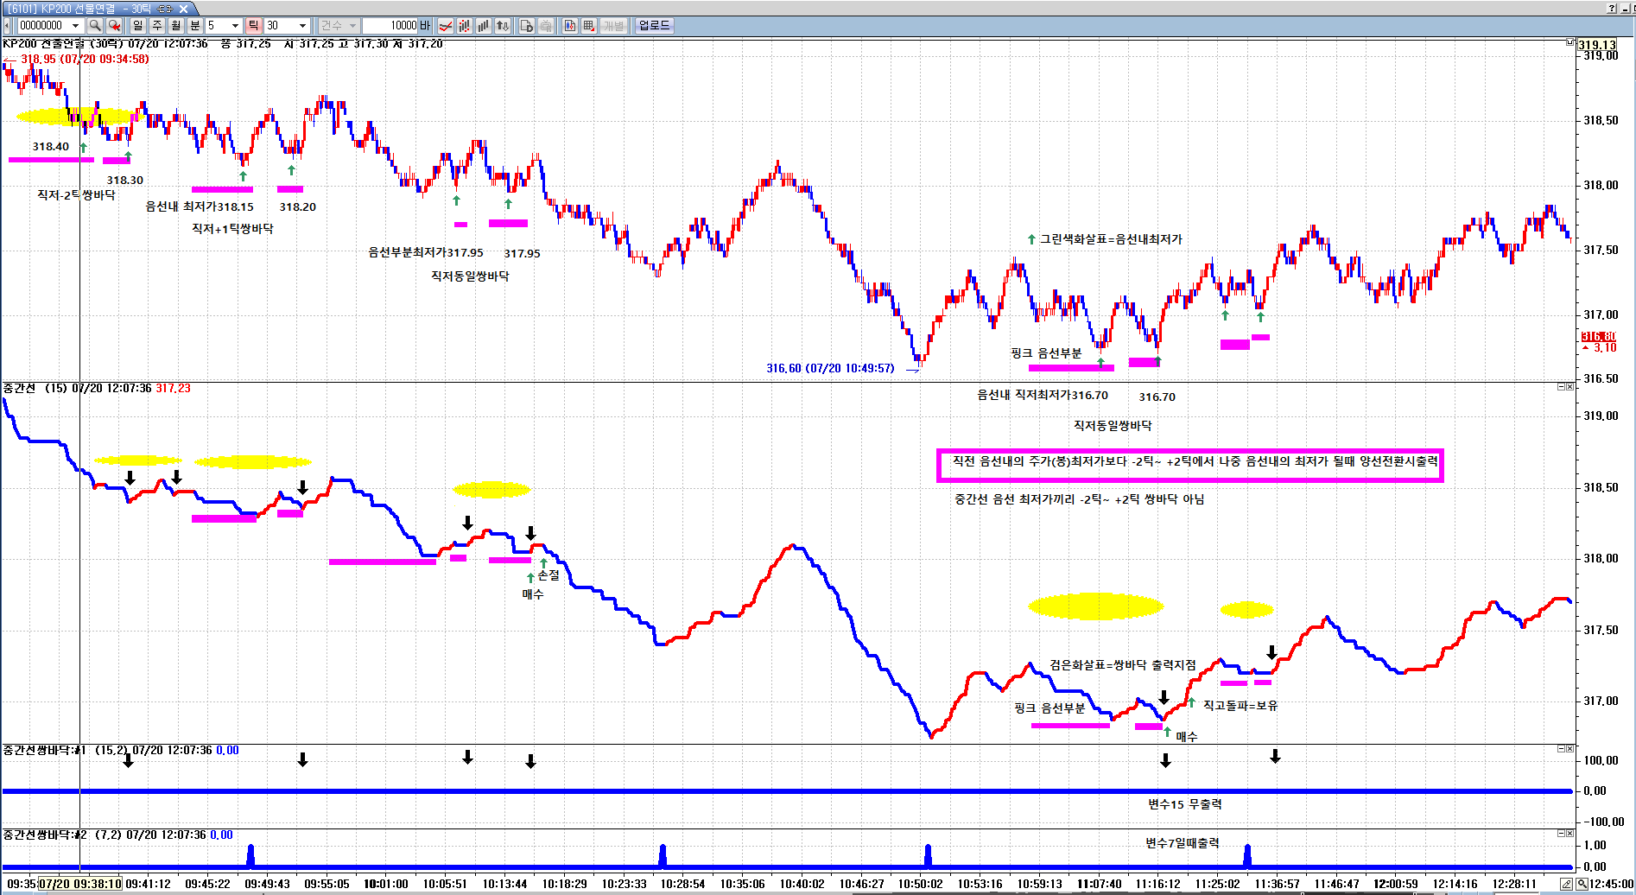Click the red line chart style icon
Image resolution: width=1636 pixels, height=895 pixels.
tap(446, 26)
